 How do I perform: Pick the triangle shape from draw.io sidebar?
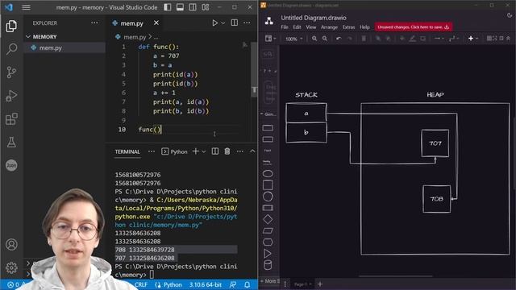(268, 254)
